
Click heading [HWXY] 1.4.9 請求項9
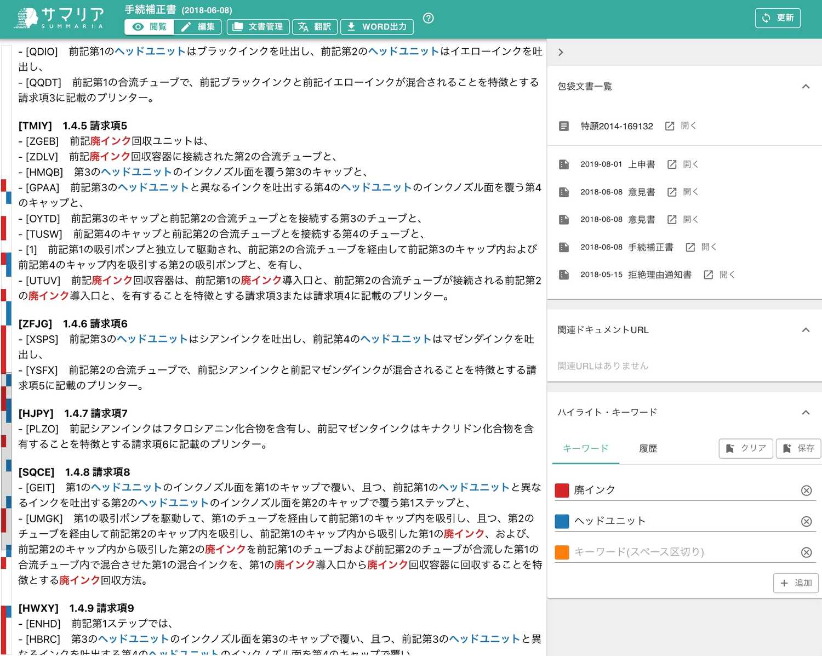[76, 608]
